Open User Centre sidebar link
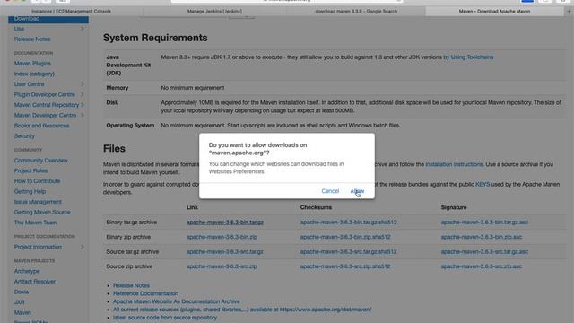This screenshot has height=323, width=574. (29, 83)
